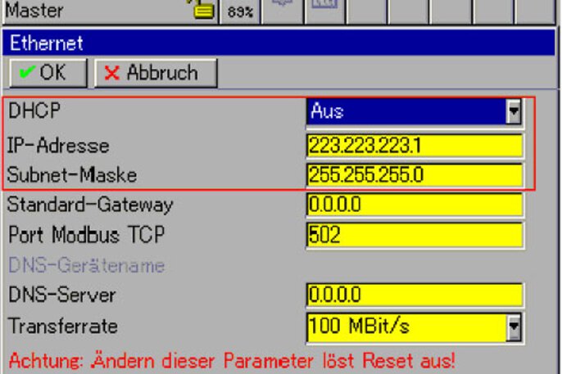Click the 89% indicator in top bar

239,11
